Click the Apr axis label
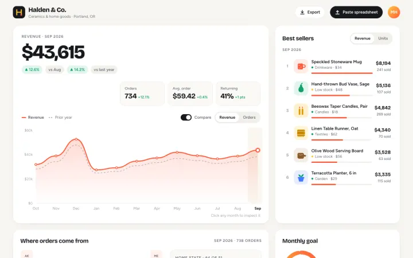Screen dimensions: 413x258 click(157, 209)
